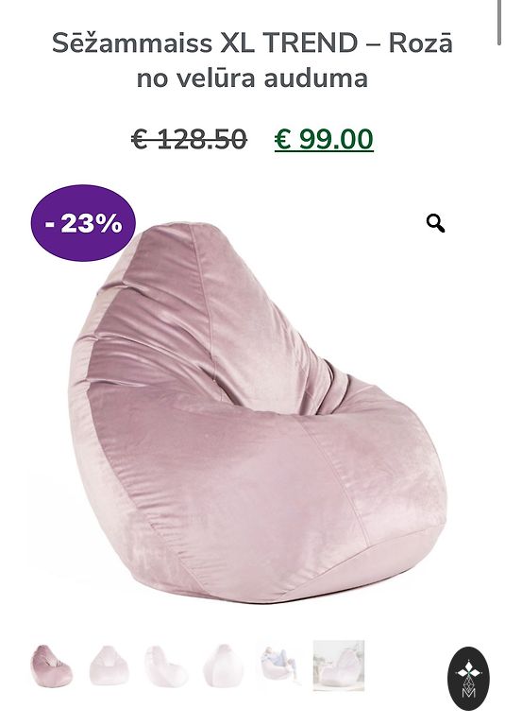Open the large pink bean bag photo
This screenshot has width=505, height=726.
click(257, 412)
